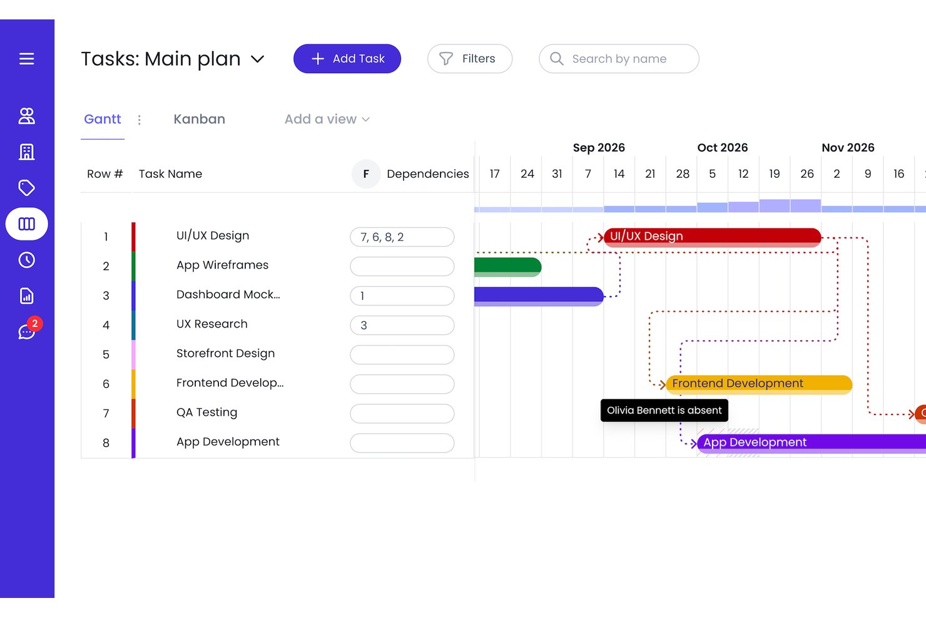Open the hamburger menu in the sidebar

[x=26, y=59]
